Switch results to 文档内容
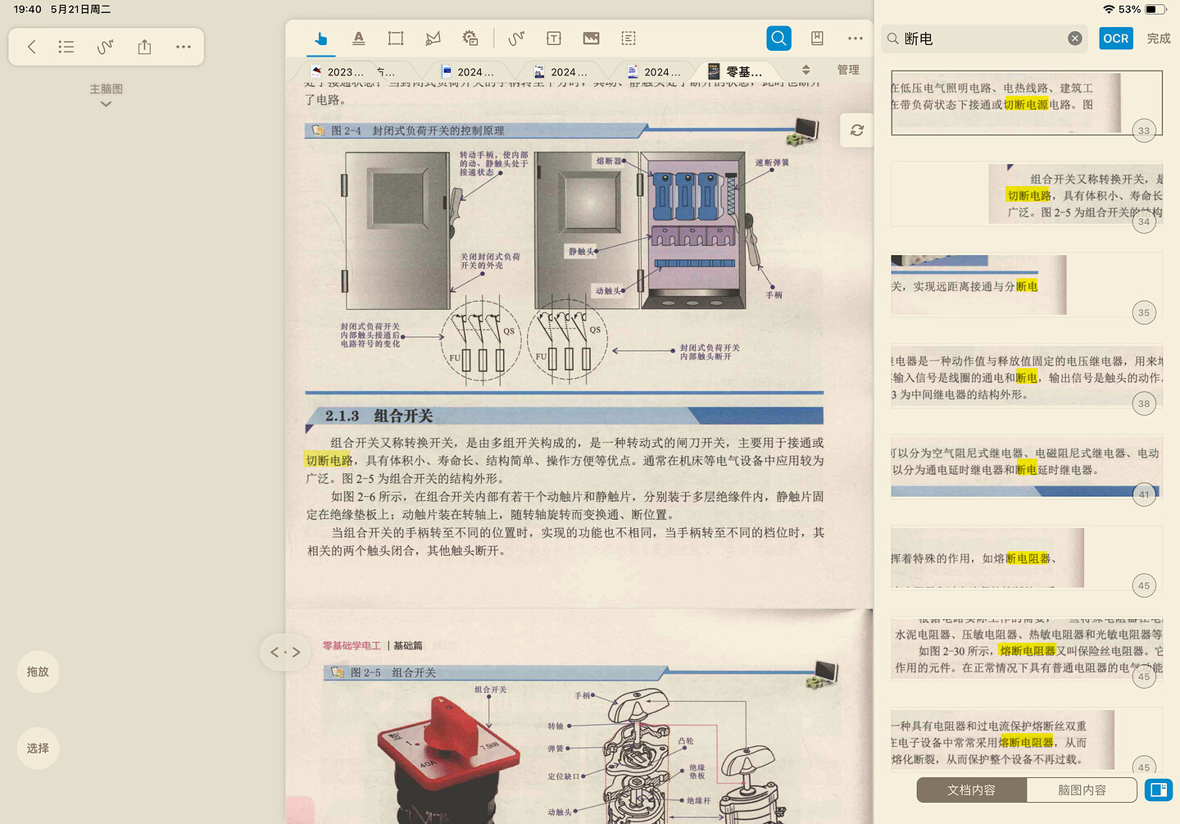Screen dimensions: 1180x824 [x=972, y=790]
